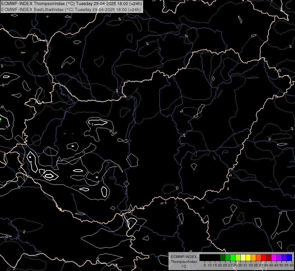This screenshot has height=271, width=295.
Task: Select the pale yellow 30–31 legend swatch
Action: (243, 257)
